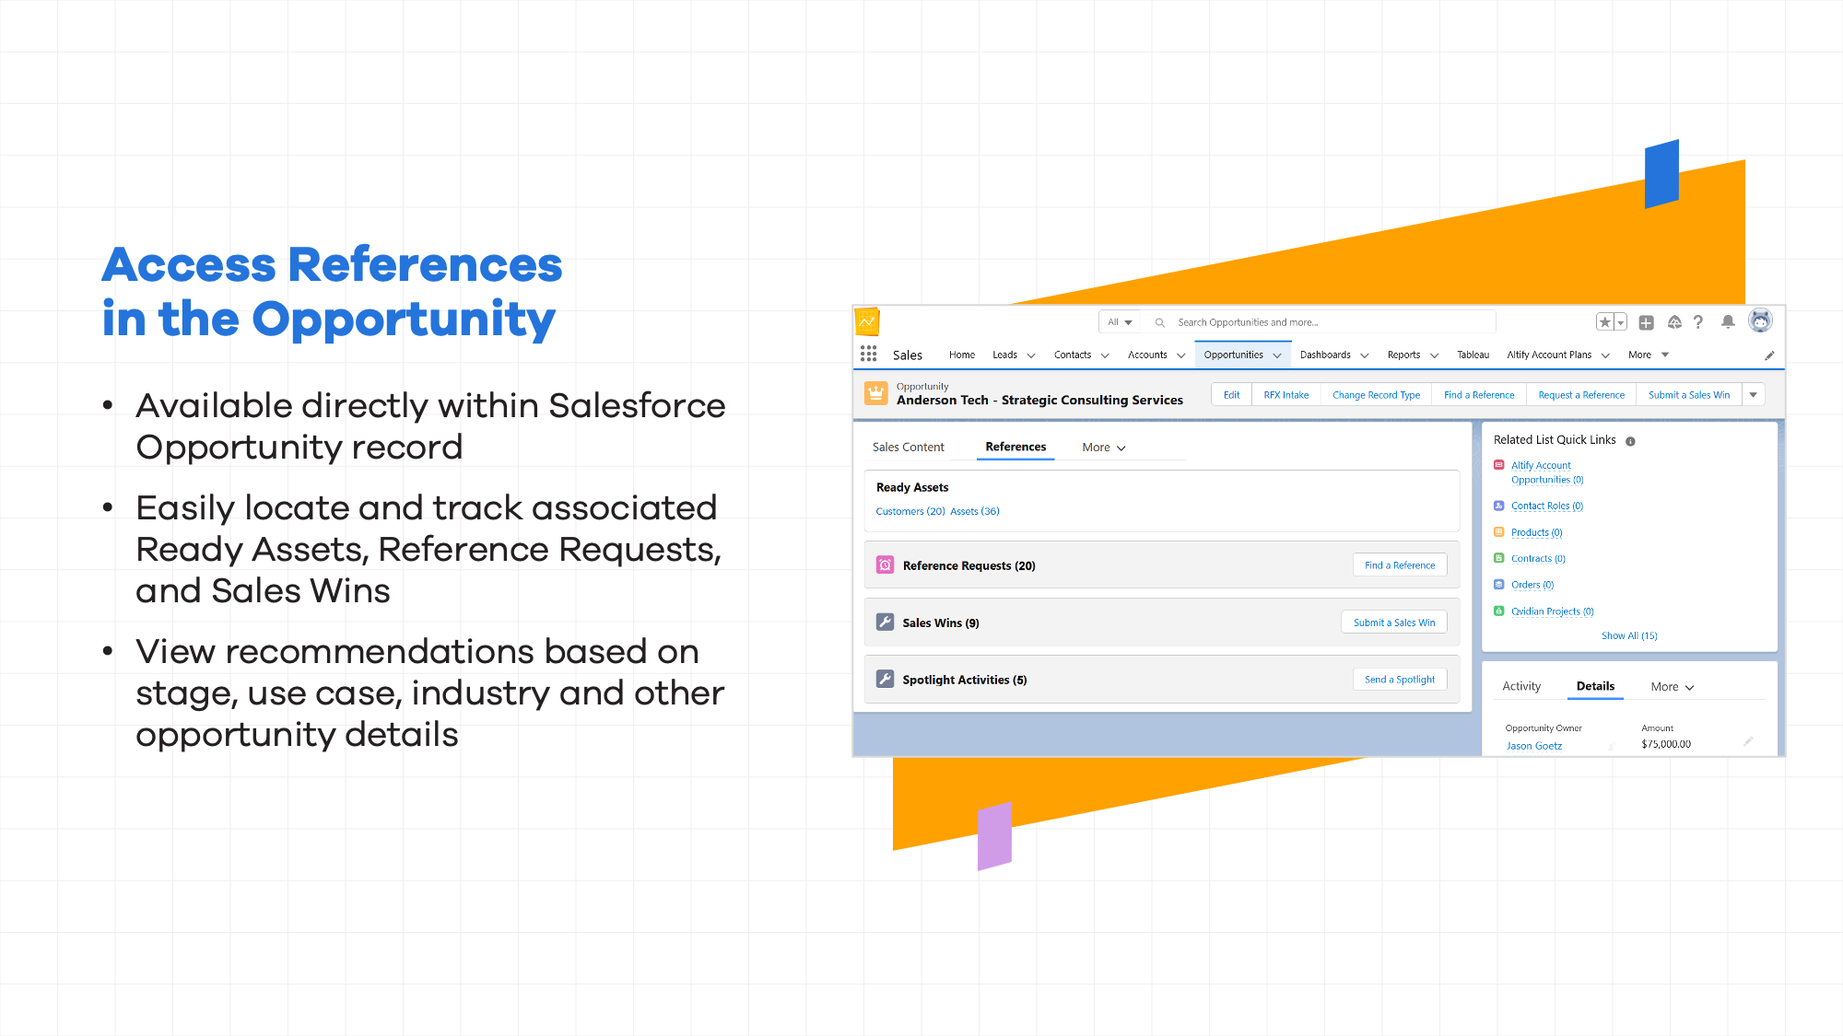Open the Customers (20) link
Viewport: 1843px width, 1036px height.
910,512
